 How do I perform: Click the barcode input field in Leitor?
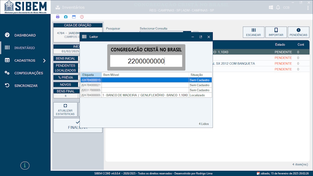[146, 61]
